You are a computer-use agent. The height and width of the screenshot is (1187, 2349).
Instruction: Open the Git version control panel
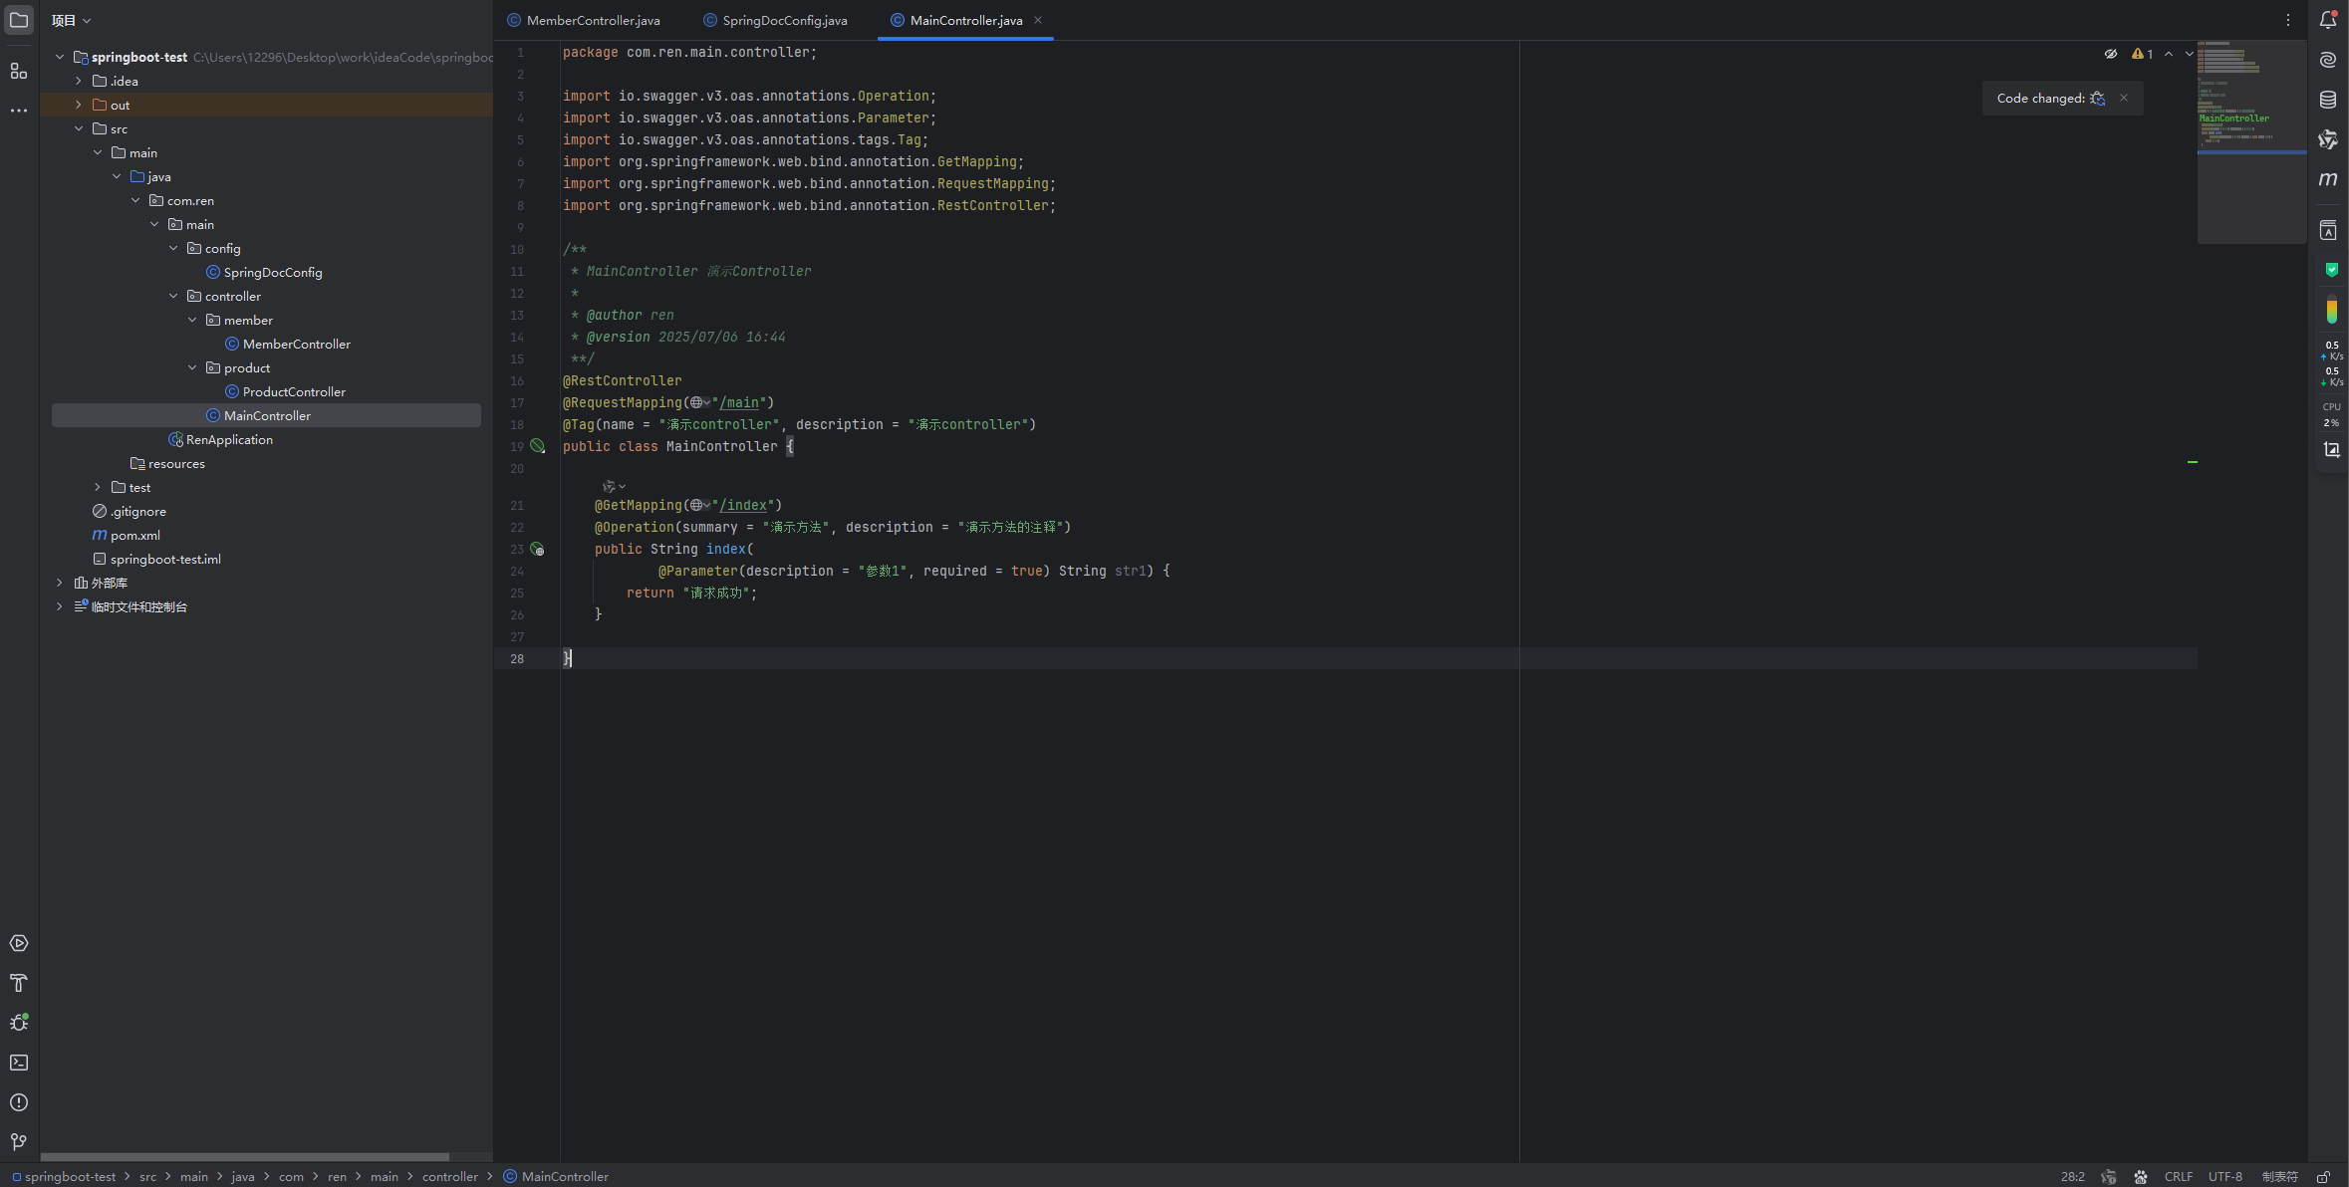point(19,1142)
